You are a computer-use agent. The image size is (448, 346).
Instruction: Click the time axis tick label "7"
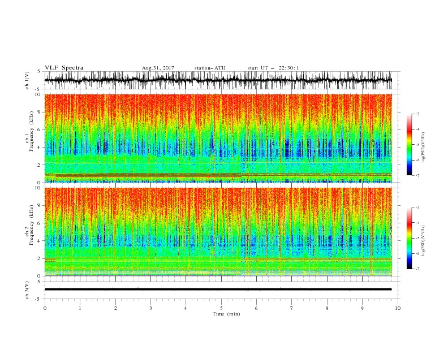point(292,308)
